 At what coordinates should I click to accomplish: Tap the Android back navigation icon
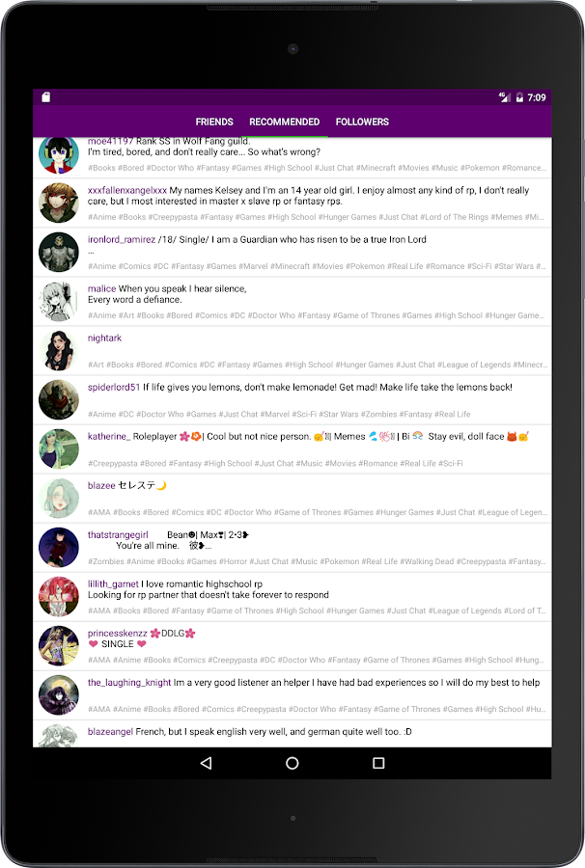206,763
